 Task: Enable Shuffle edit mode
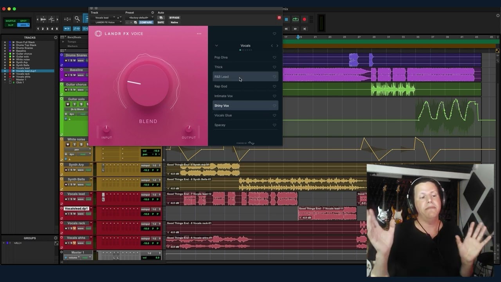pyautogui.click(x=11, y=21)
